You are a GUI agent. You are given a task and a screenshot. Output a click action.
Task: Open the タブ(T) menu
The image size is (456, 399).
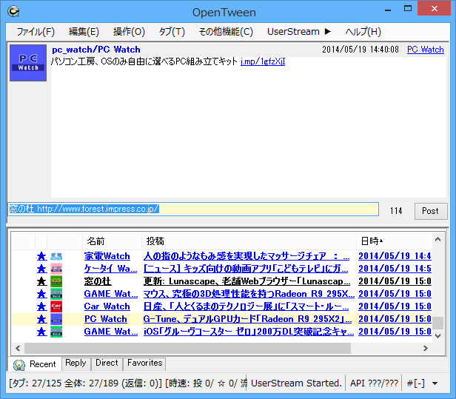172,31
